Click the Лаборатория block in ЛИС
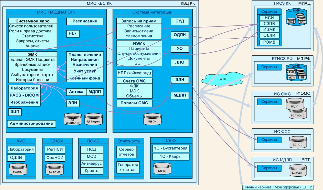This screenshot has width=323, height=190. coord(21,150)
